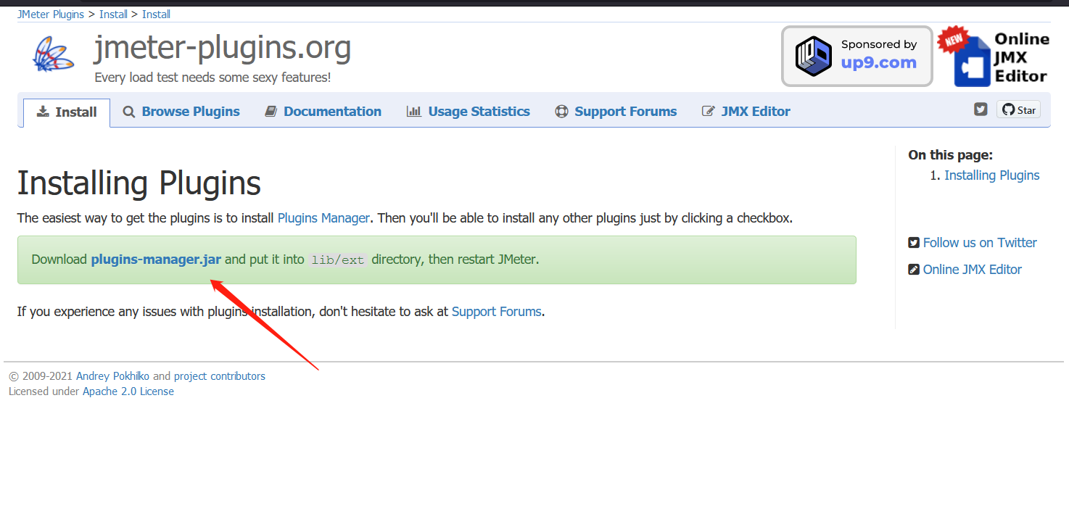Viewport: 1069px width, 506px height.
Task: Click the lib/ext code text
Action: point(338,260)
